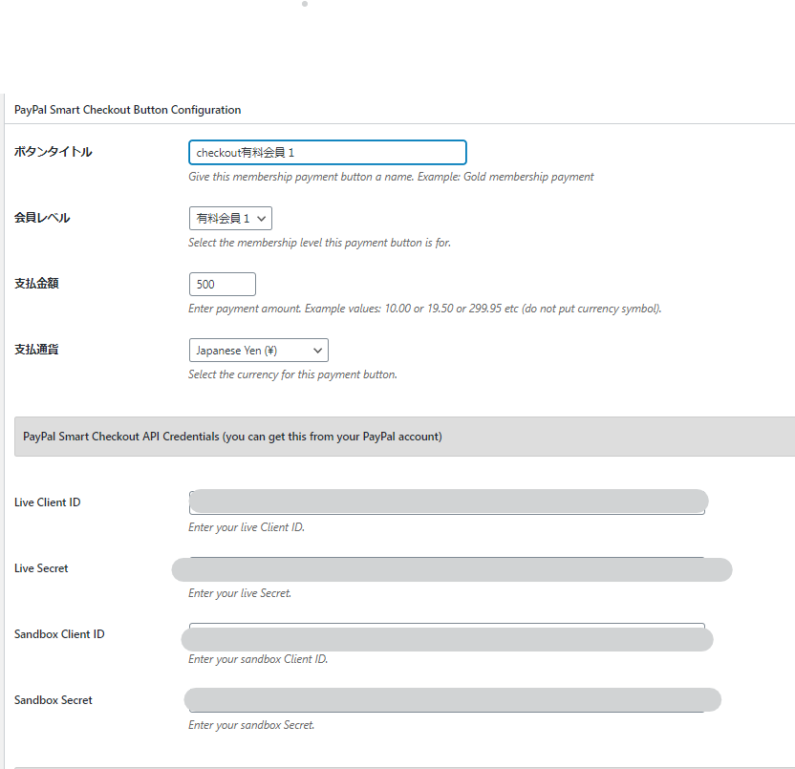Click the hint 'Enter your sandbox Secret.'
Image resolution: width=795 pixels, height=769 pixels.
tap(251, 725)
